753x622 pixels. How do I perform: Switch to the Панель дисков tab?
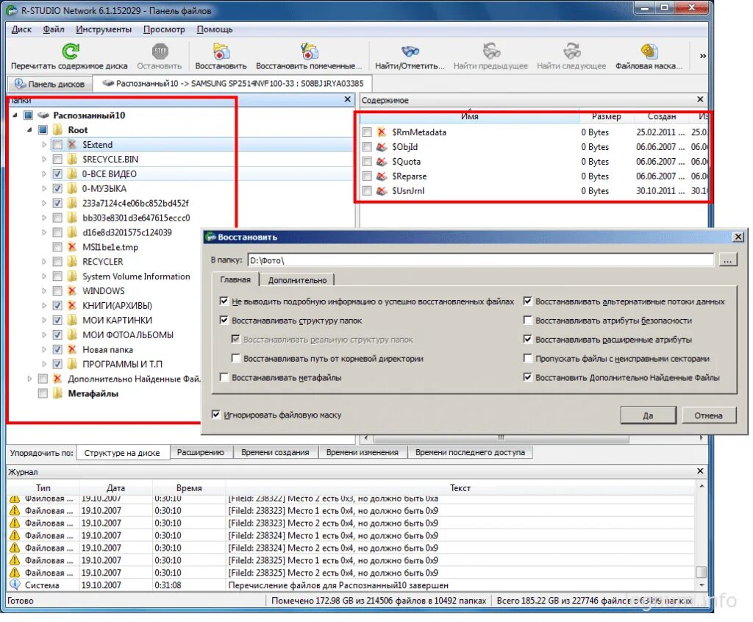click(49, 84)
